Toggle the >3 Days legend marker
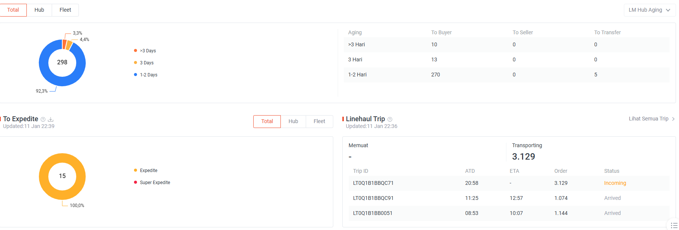The width and height of the screenshot is (679, 230). click(x=135, y=50)
